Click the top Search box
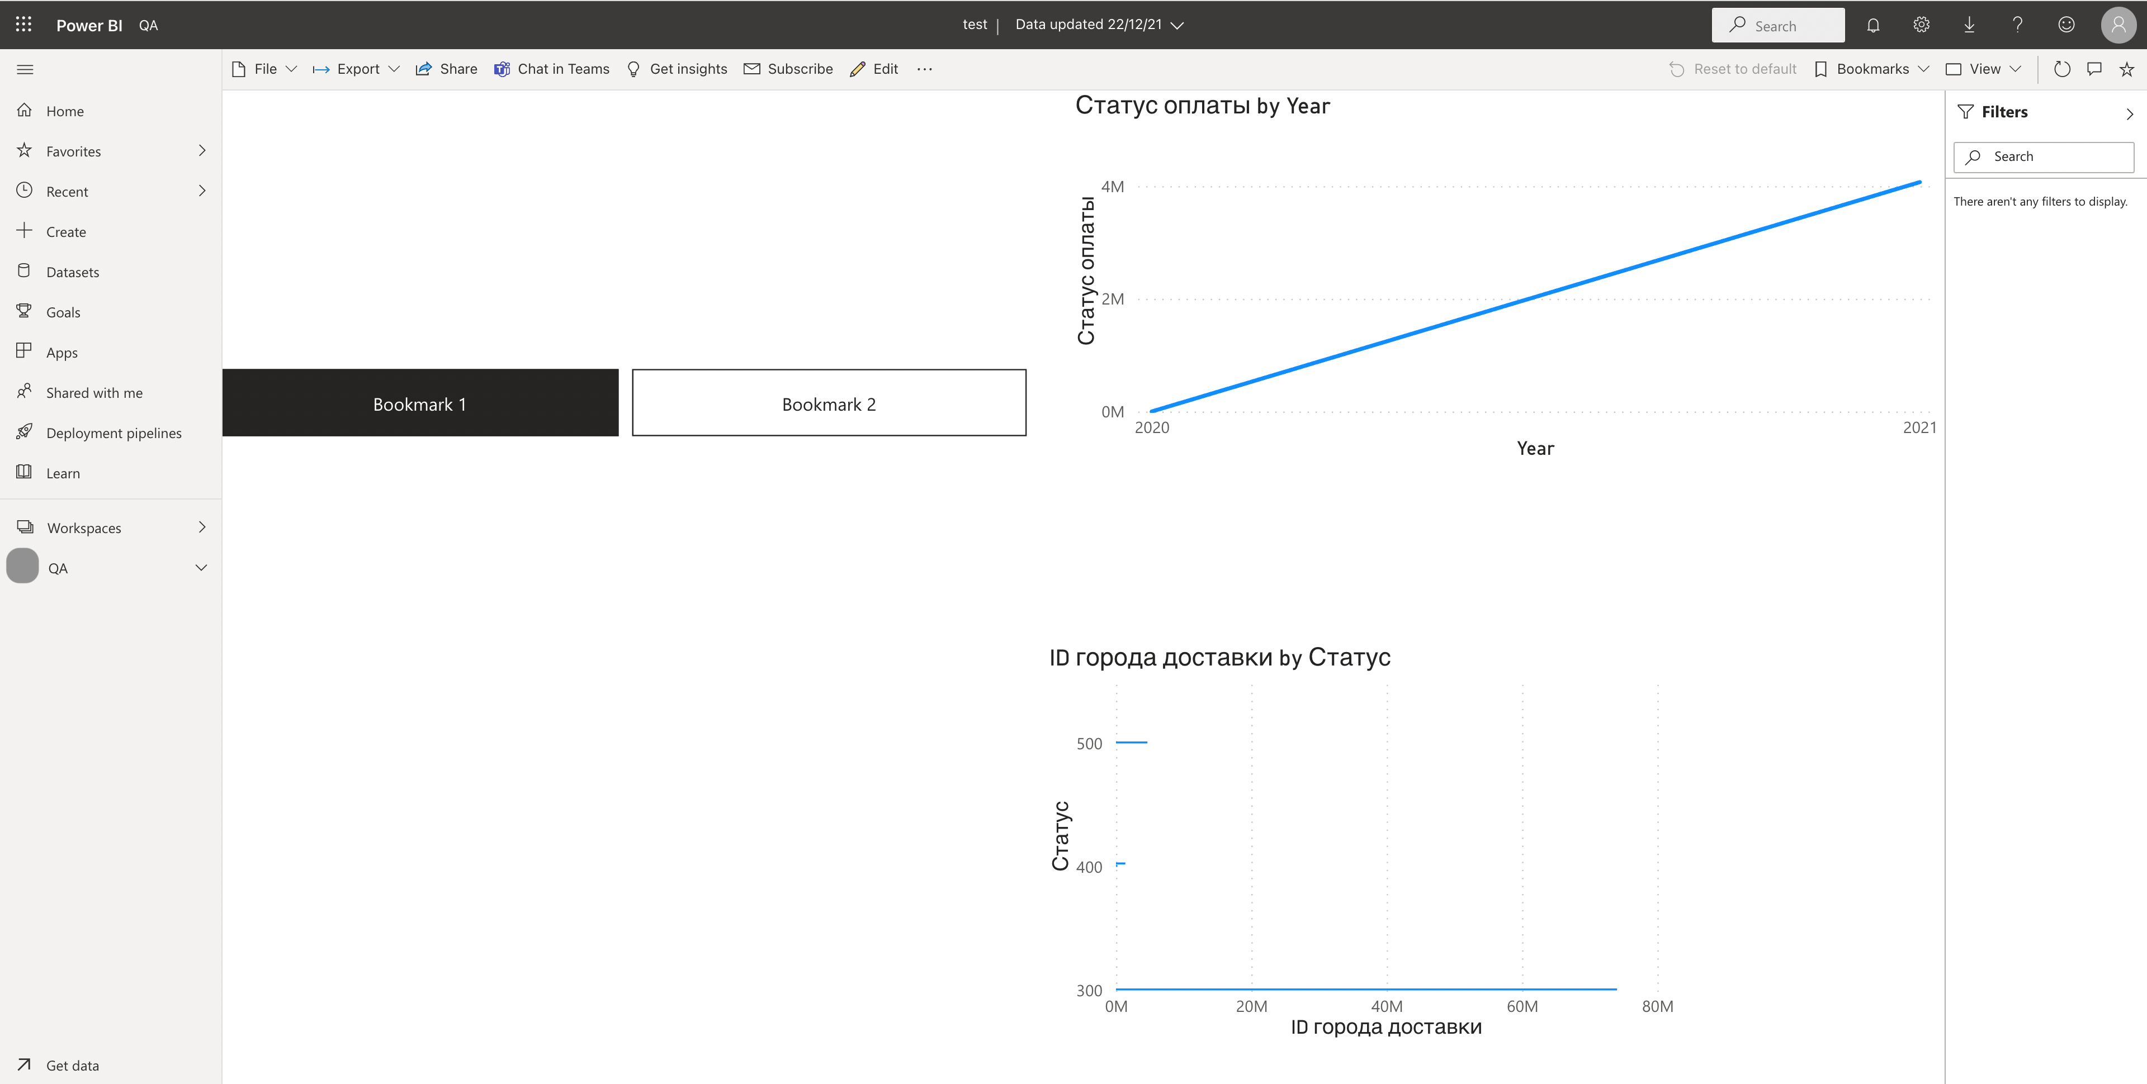Screen dimensions: 2147x1084 pos(1778,25)
